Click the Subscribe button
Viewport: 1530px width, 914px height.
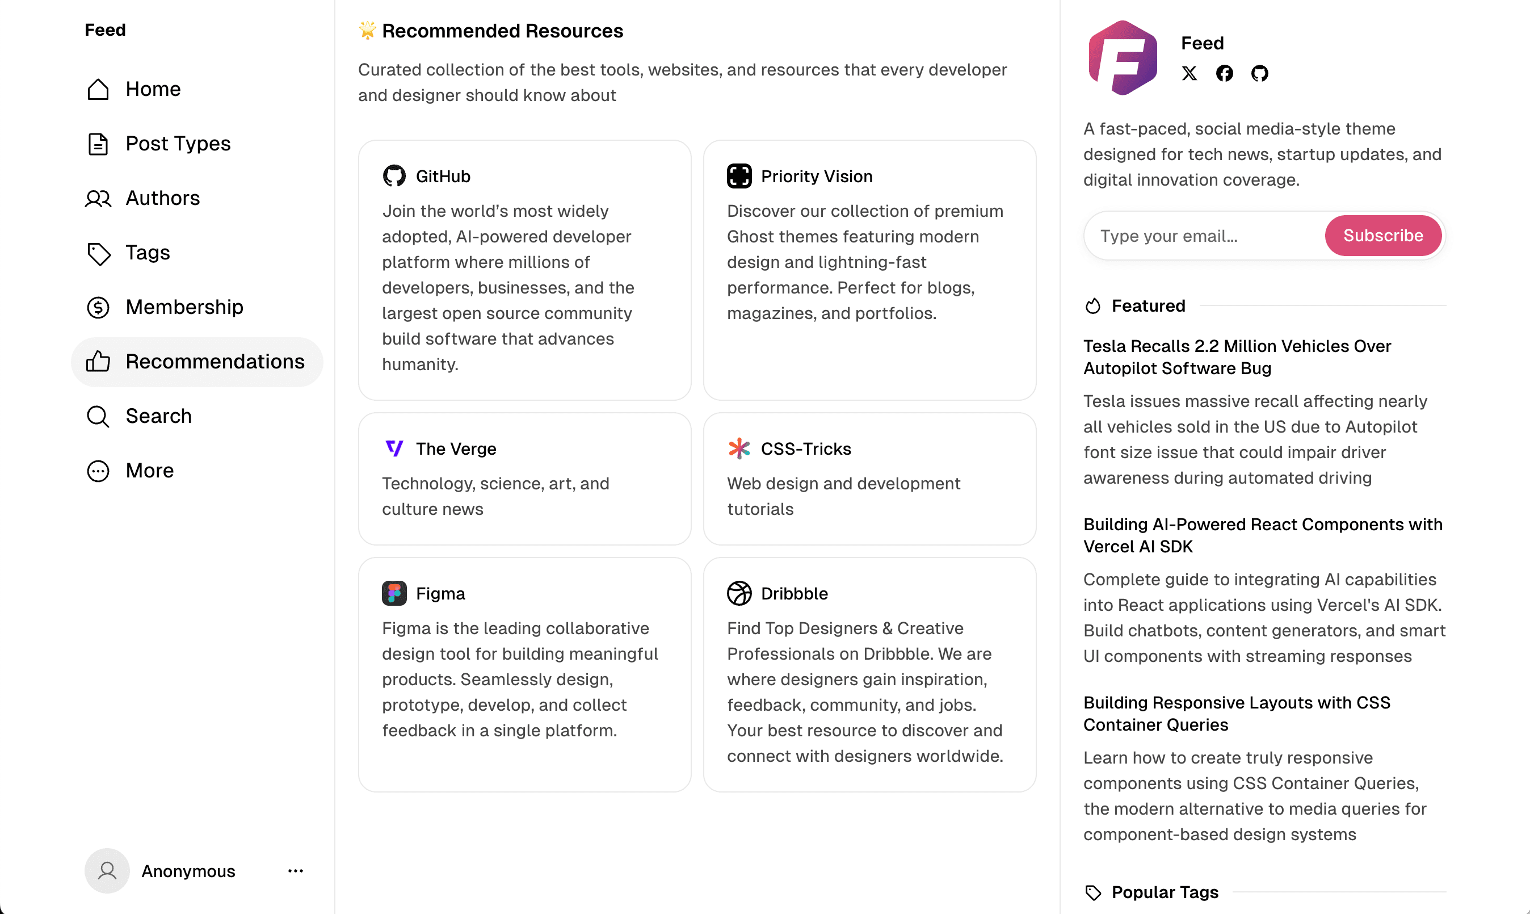coord(1383,235)
